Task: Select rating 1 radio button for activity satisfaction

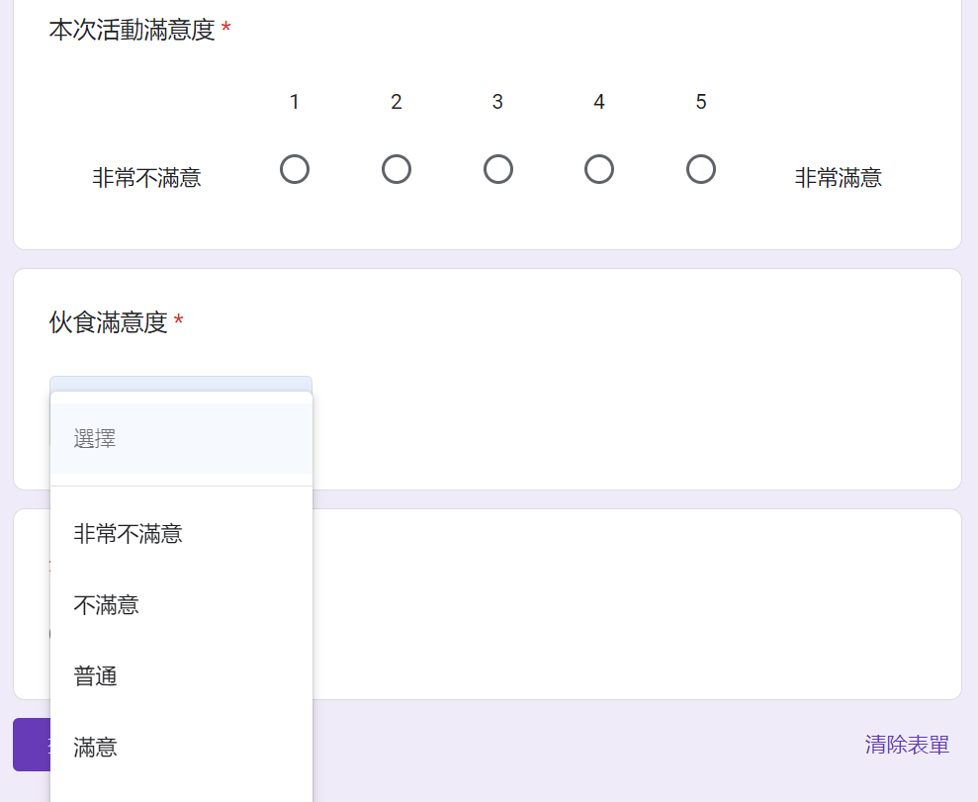Action: 295,170
